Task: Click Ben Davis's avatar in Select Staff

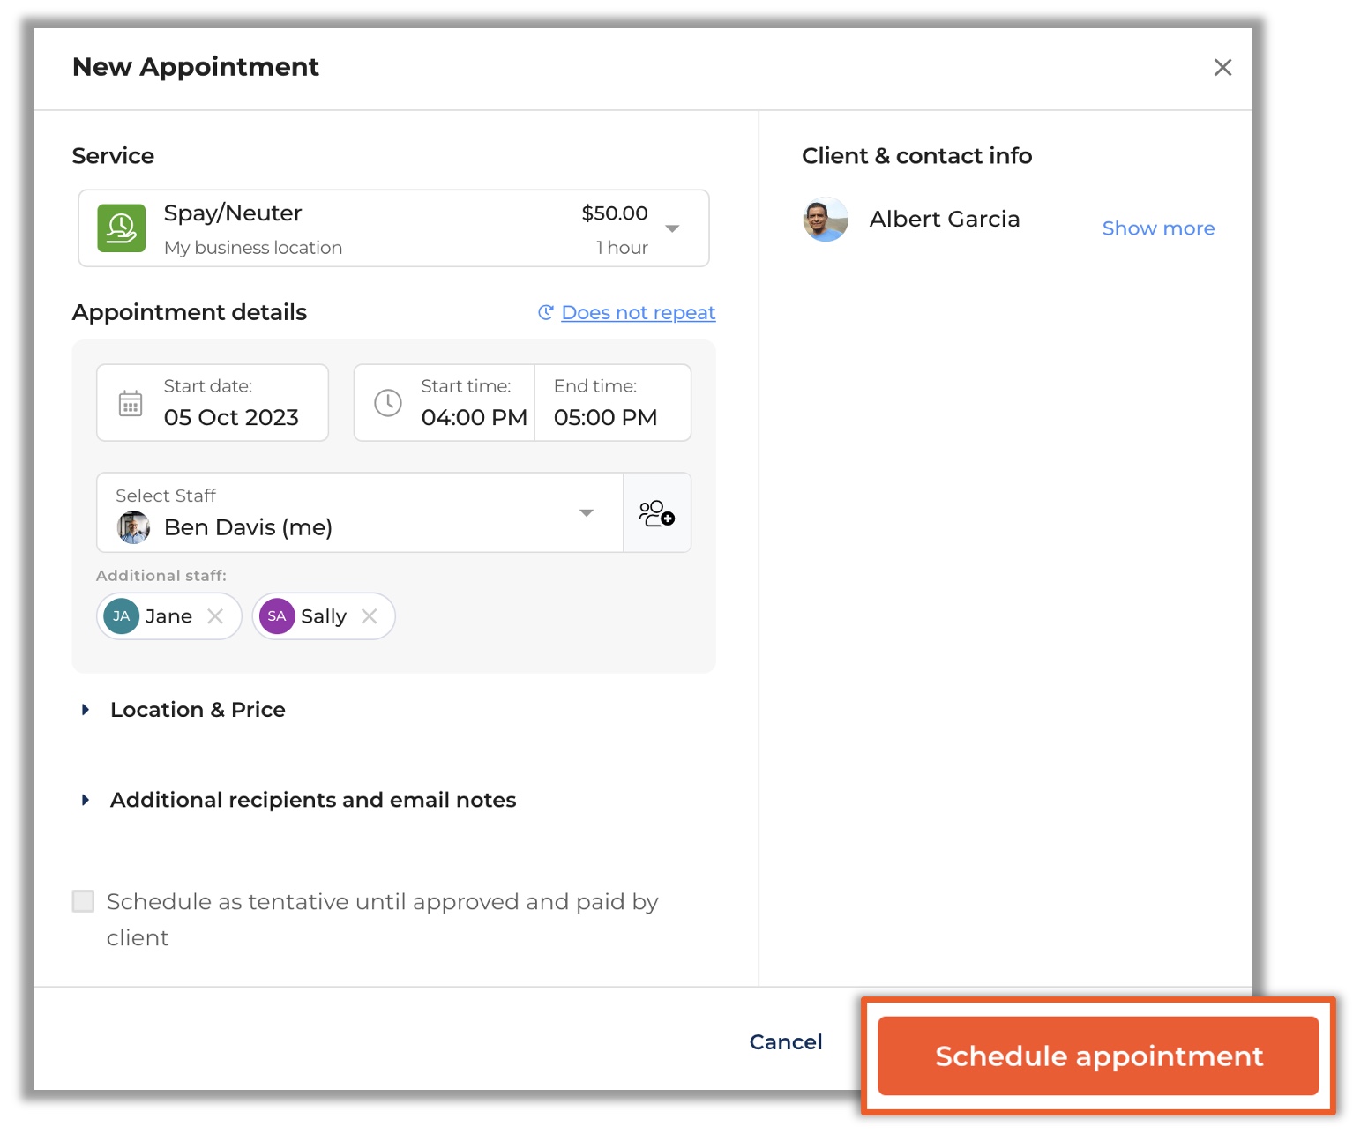Action: point(133,527)
